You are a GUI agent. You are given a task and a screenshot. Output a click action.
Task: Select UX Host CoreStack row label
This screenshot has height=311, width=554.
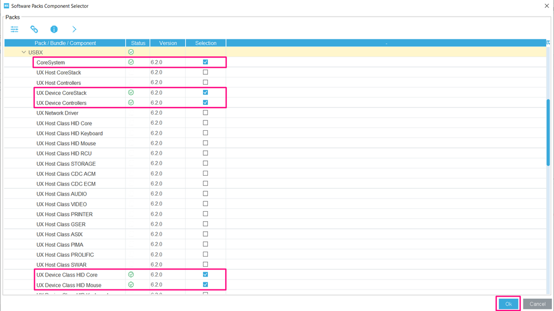click(x=59, y=73)
